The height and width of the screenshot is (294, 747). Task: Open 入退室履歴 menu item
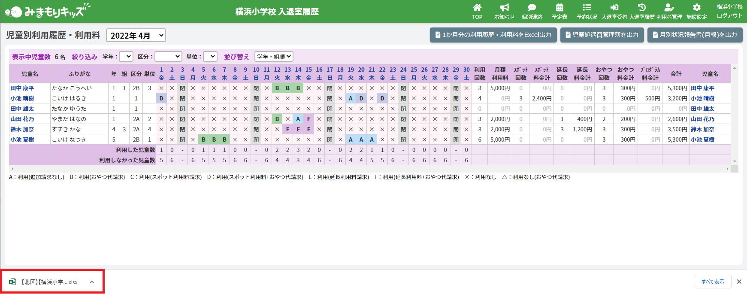point(641,12)
